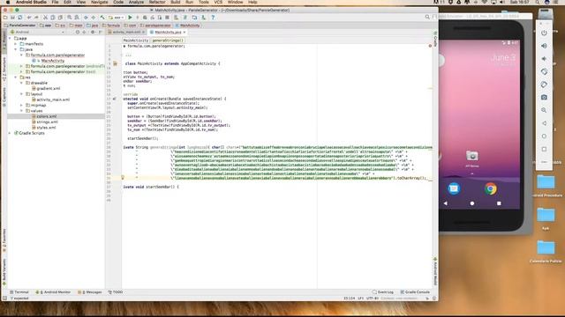The width and height of the screenshot is (565, 317).
Task: Open the Event Log
Action: click(x=383, y=292)
